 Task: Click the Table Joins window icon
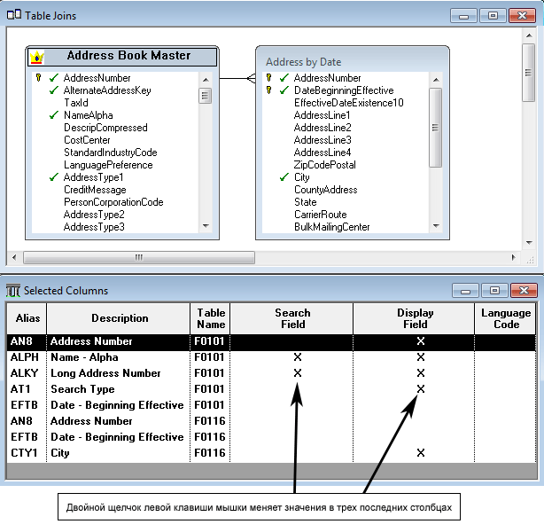click(x=13, y=15)
